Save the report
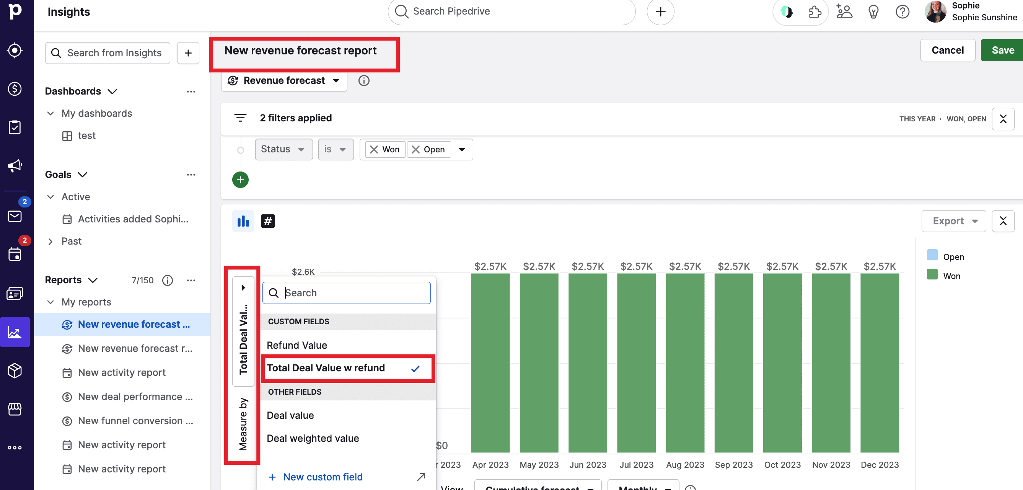This screenshot has width=1023, height=490. click(x=1002, y=50)
